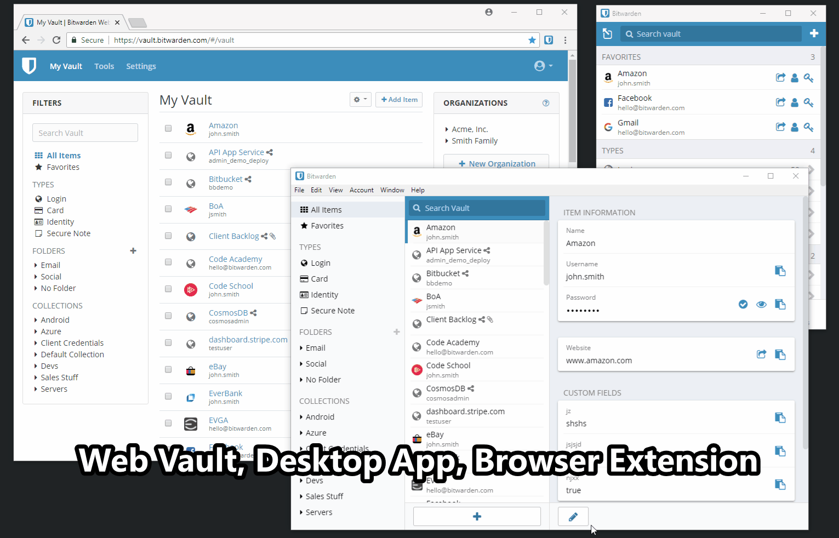Autofill Facebook password with the key icon
839x538 pixels.
coord(808,102)
